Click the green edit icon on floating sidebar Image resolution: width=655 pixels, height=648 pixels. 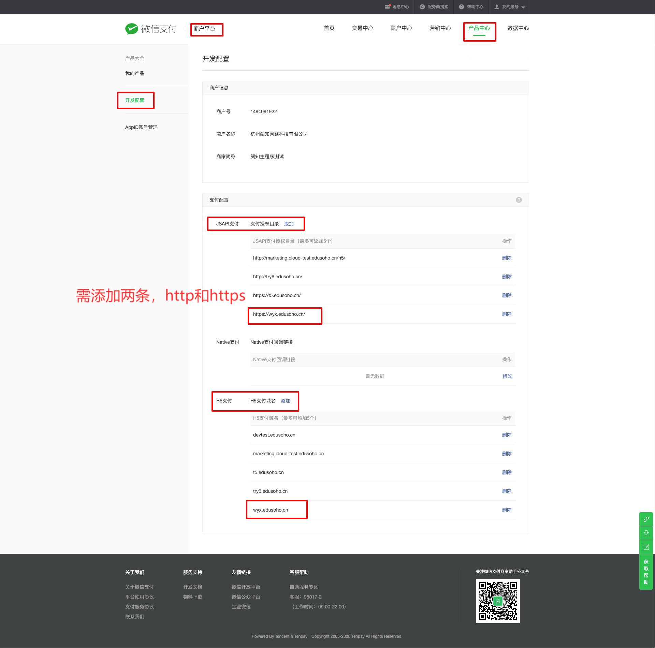646,547
